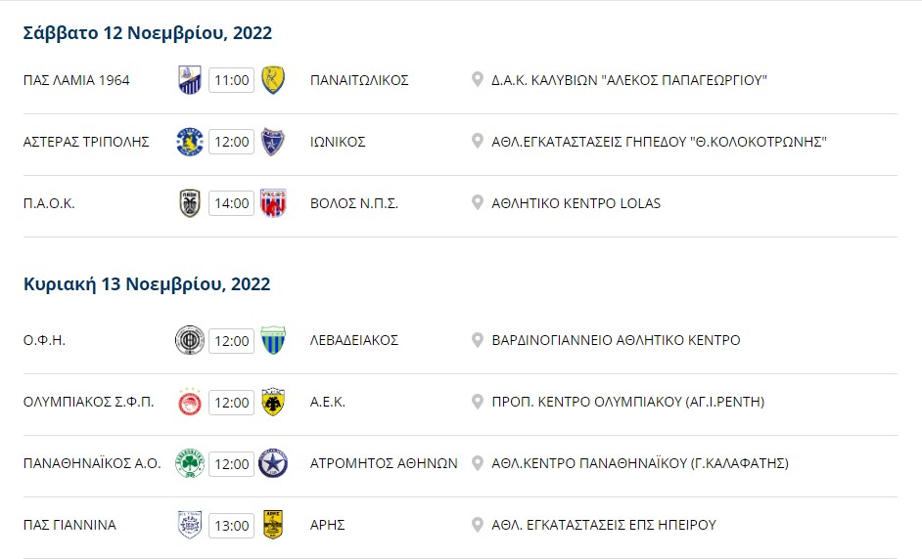Click the ΙΩΝΙΚΟΣ blue shield crest
Image resolution: width=922 pixels, height=559 pixels.
pyautogui.click(x=273, y=142)
